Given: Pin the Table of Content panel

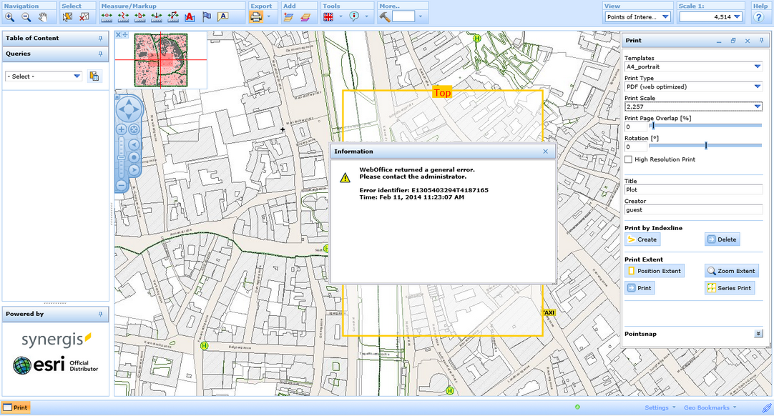Looking at the screenshot, I should [x=100, y=38].
